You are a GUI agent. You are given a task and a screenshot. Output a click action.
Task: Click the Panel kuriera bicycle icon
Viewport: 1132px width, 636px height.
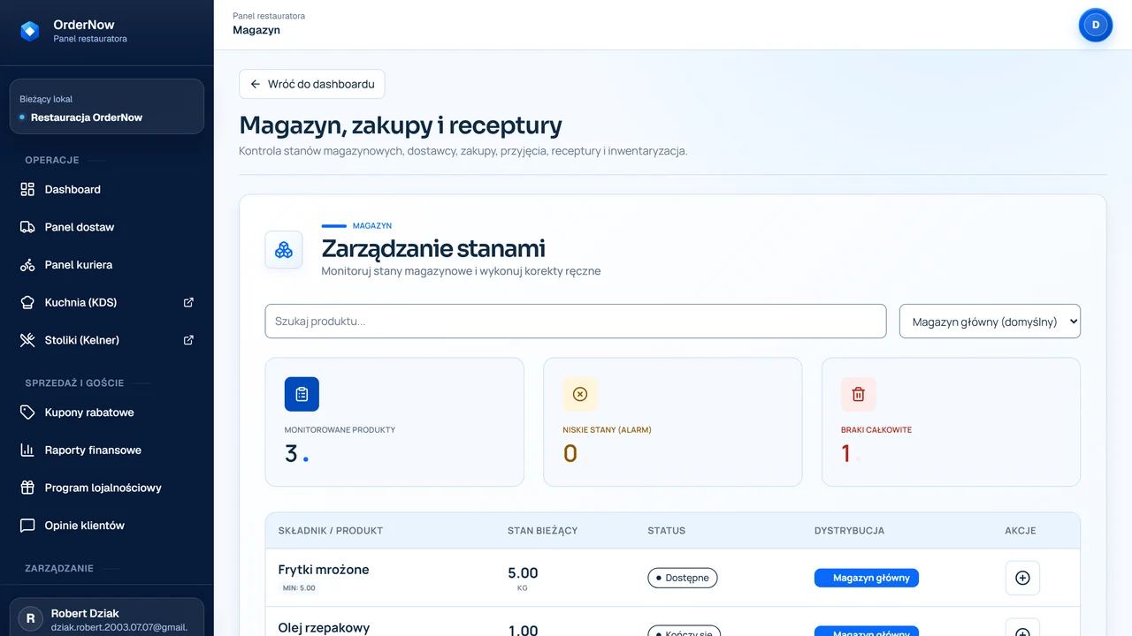point(27,265)
